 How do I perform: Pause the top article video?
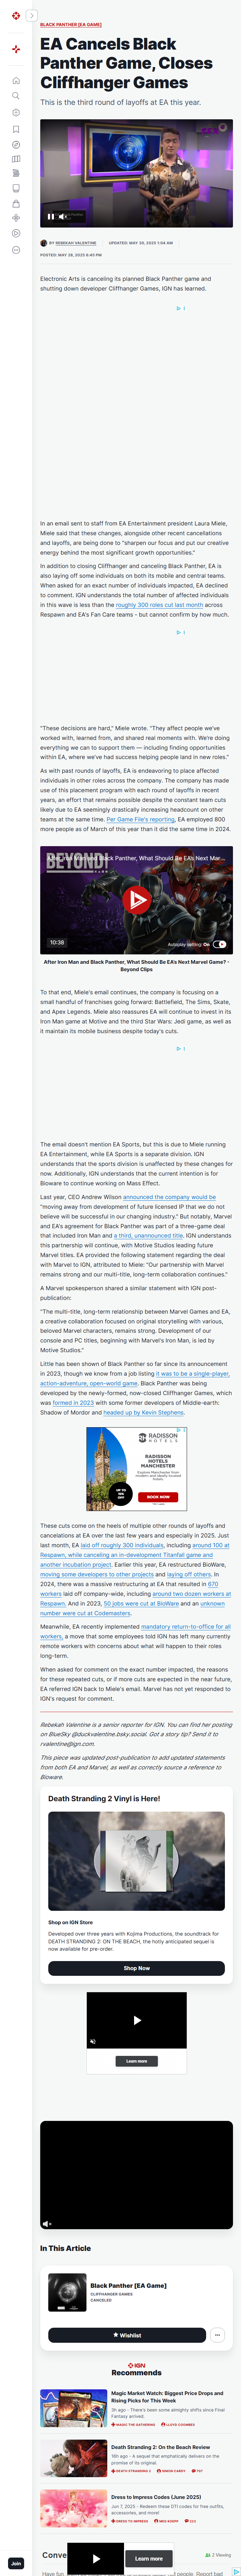[50, 215]
